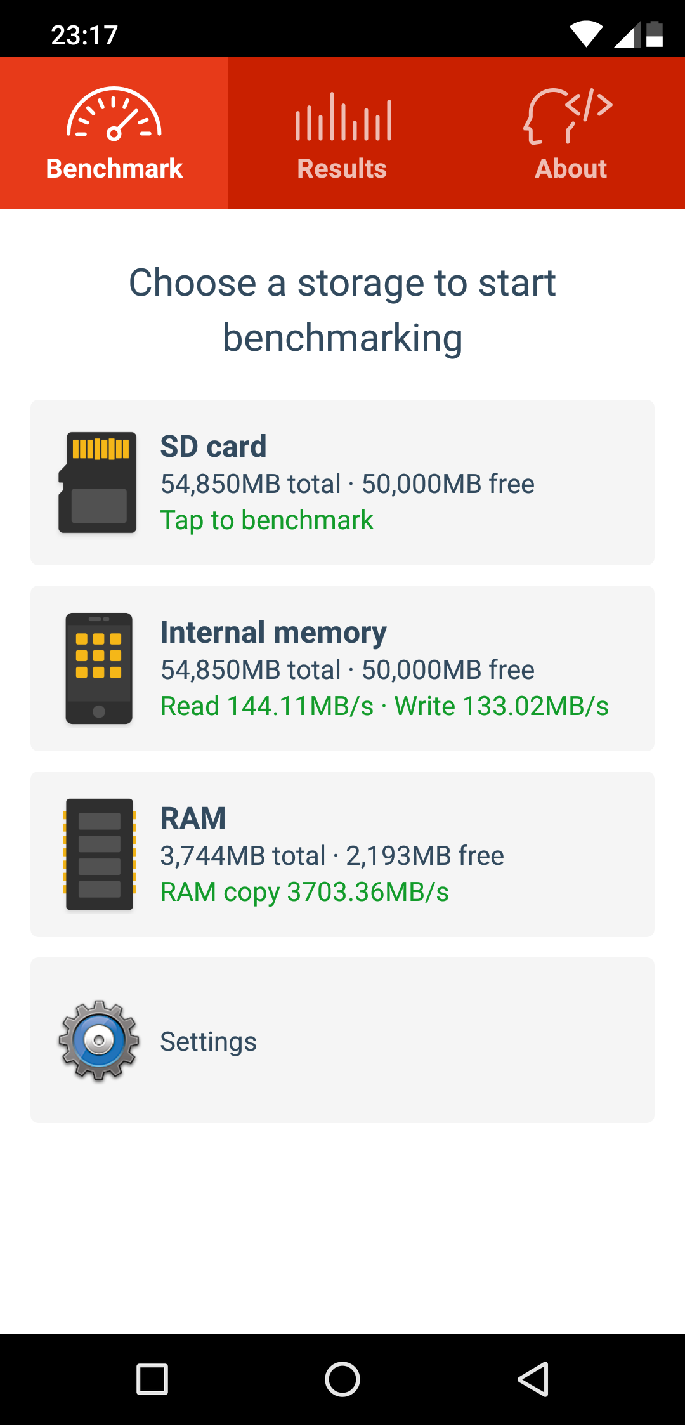Tap the Wi-Fi status bar icon
This screenshot has height=1425, width=685.
(585, 34)
